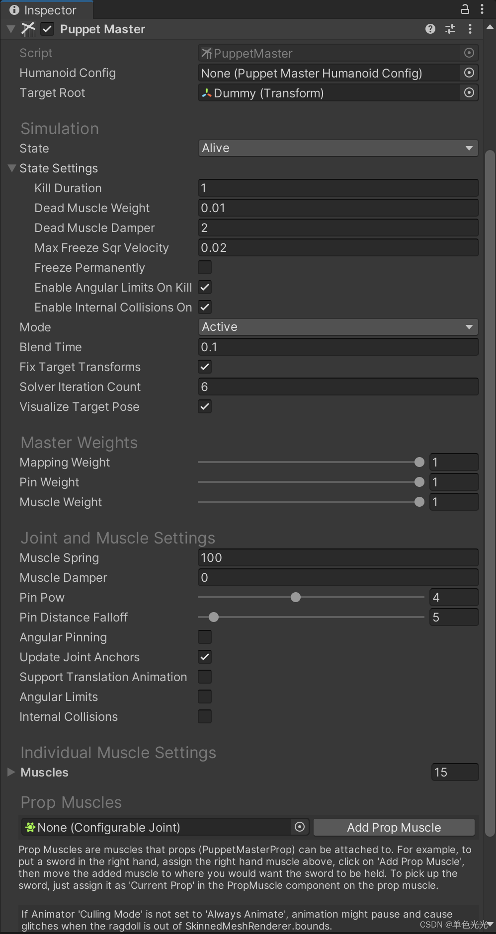The width and height of the screenshot is (496, 934).
Task: Click the Master Weights header text
Action: (x=79, y=443)
